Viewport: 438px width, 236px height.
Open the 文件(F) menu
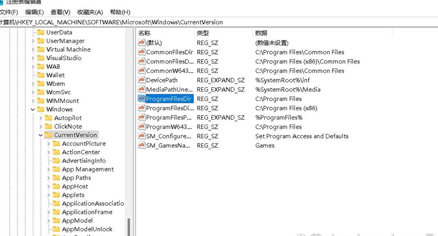(x=9, y=12)
